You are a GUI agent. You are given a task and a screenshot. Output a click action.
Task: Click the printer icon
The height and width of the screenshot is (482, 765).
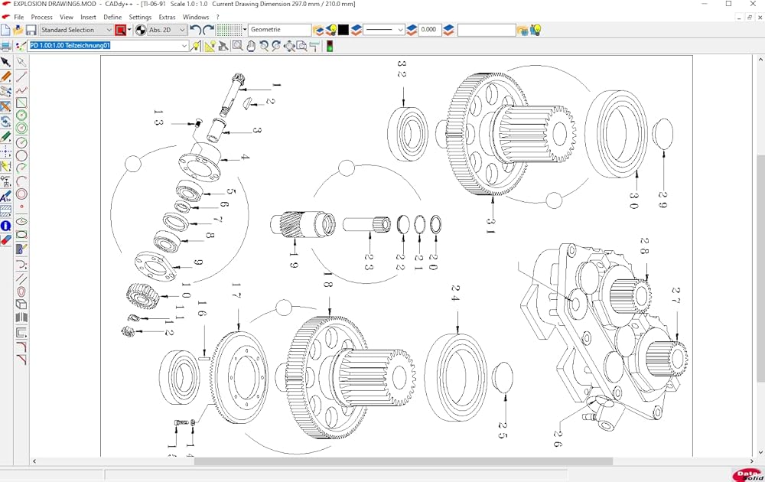pos(6,46)
